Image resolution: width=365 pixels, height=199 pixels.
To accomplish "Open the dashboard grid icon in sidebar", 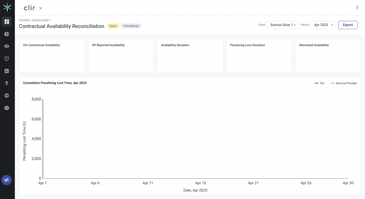I will [x=7, y=22].
